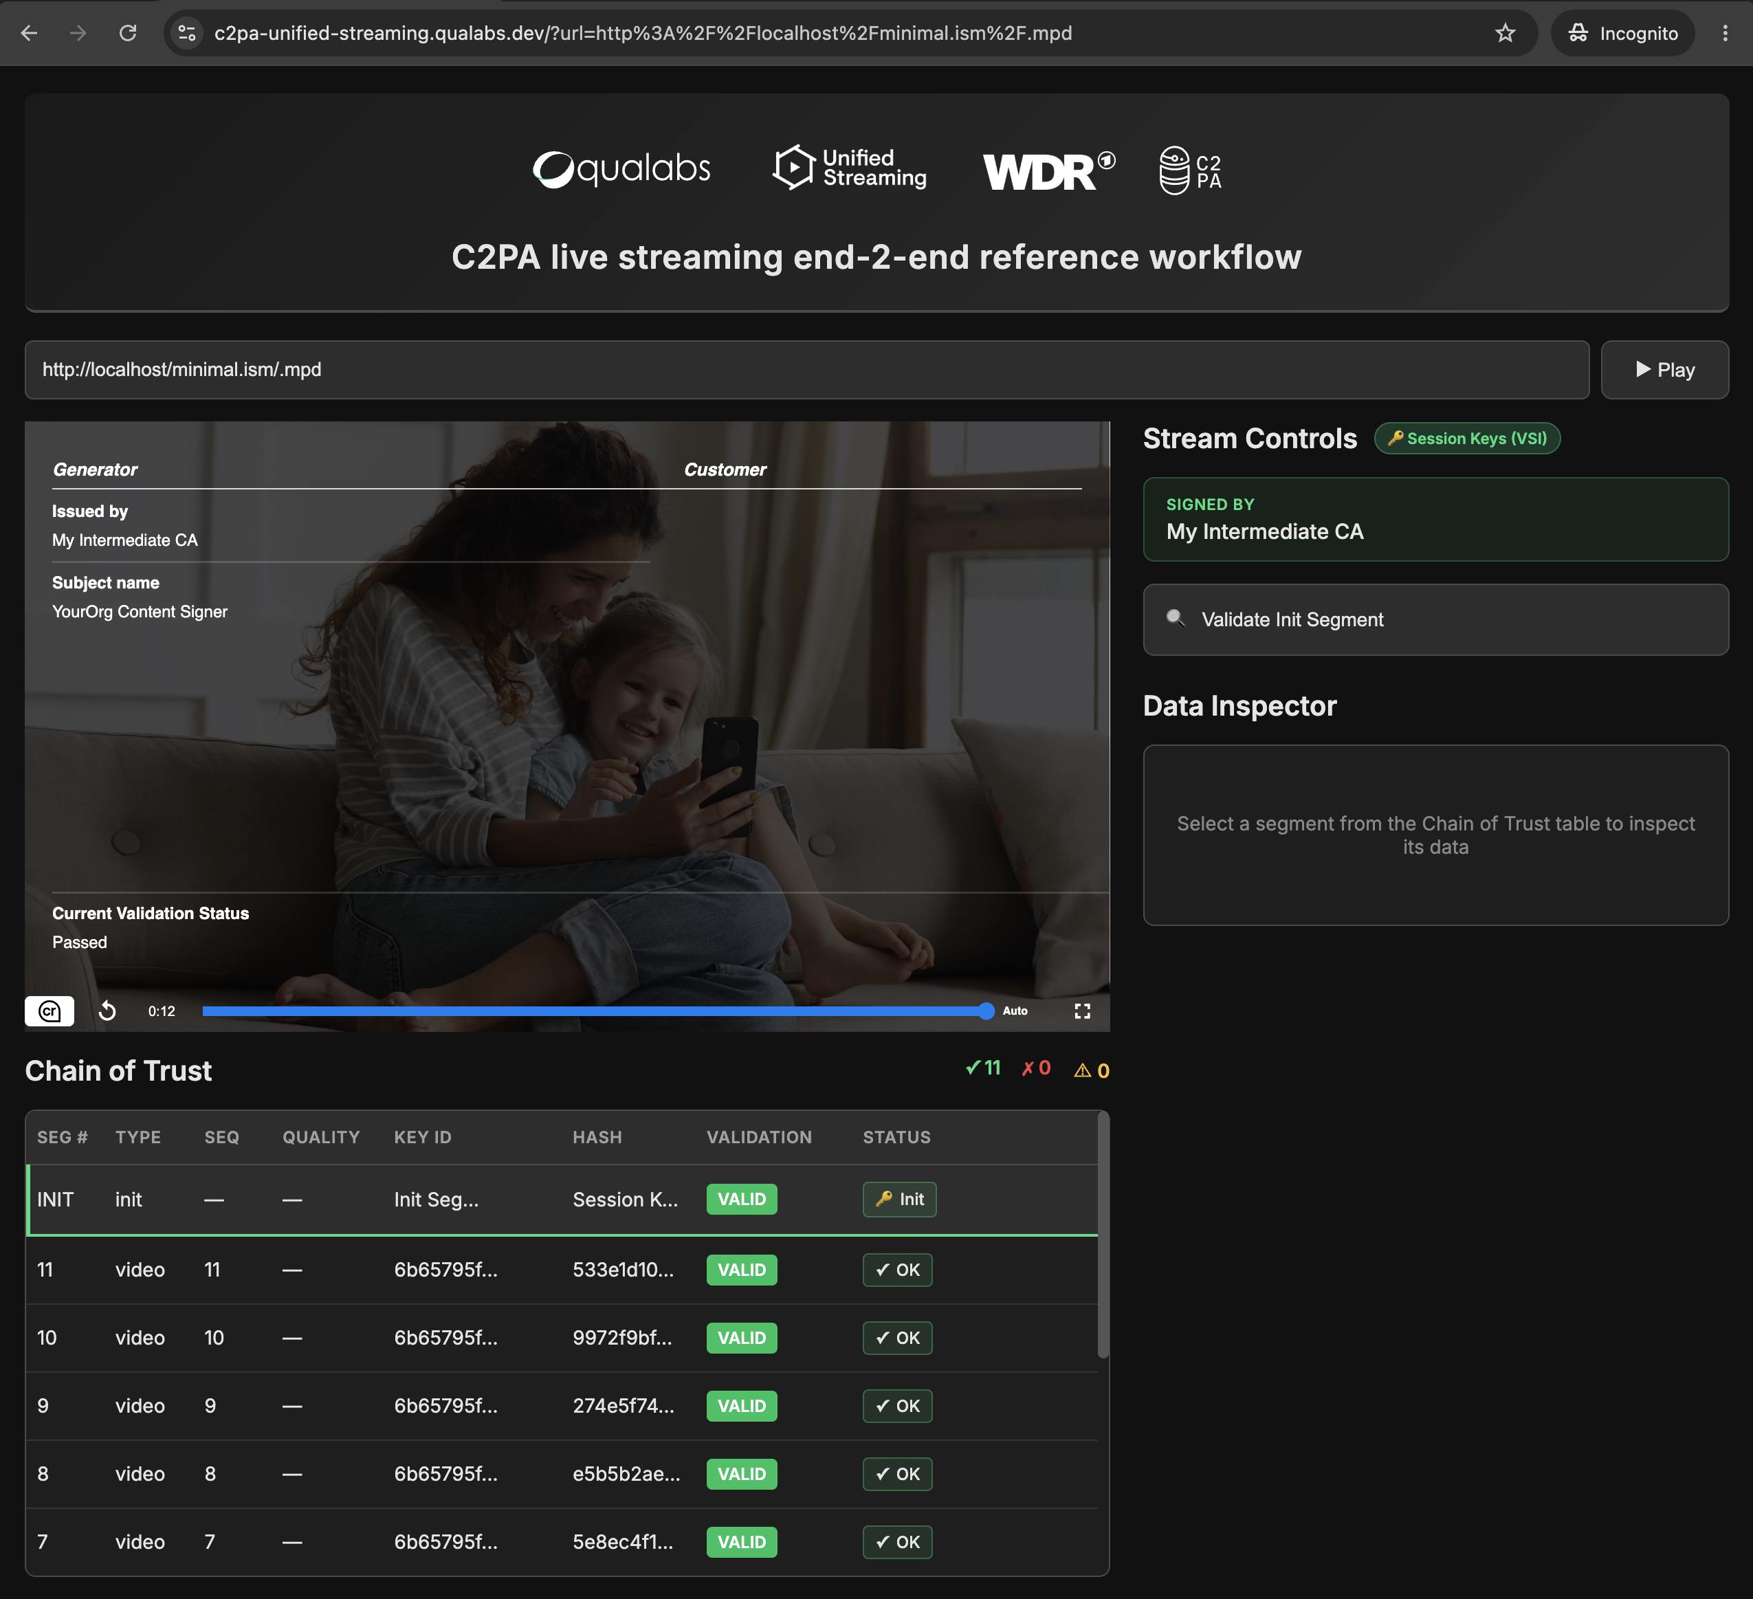1753x1599 pixels.
Task: Click the video progress slider handle
Action: (986, 1011)
